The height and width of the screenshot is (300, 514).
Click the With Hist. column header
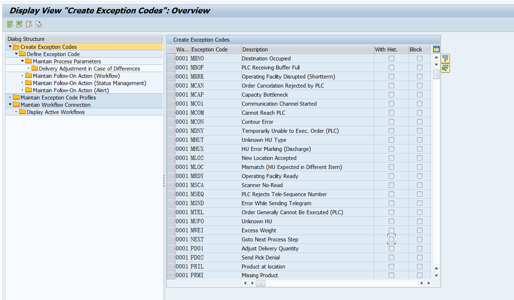point(391,50)
